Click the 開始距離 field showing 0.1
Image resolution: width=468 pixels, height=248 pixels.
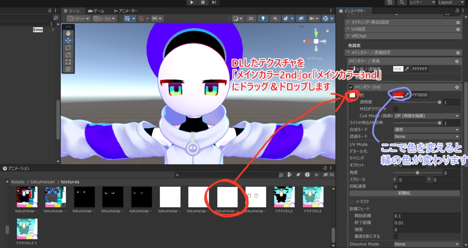pos(426,216)
